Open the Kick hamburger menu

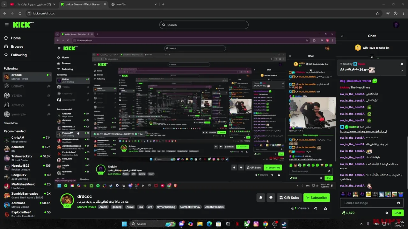click(7, 25)
